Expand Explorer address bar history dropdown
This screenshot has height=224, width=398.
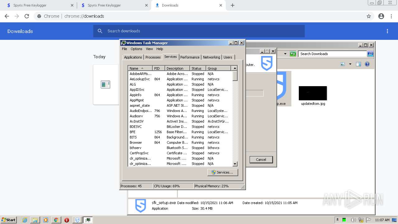[x=285, y=54]
